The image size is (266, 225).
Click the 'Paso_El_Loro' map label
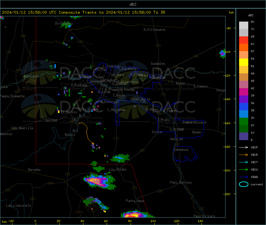point(204,216)
